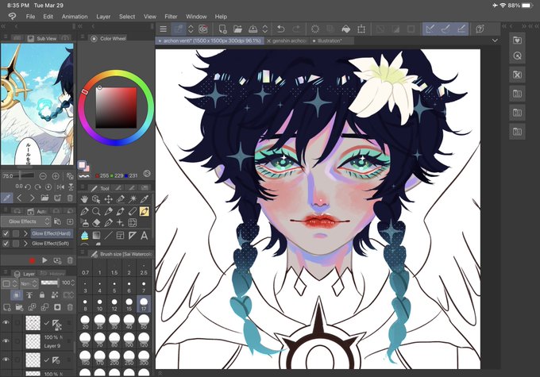Click Fill icon in command bar
This screenshot has height=377, width=540.
coord(345,29)
